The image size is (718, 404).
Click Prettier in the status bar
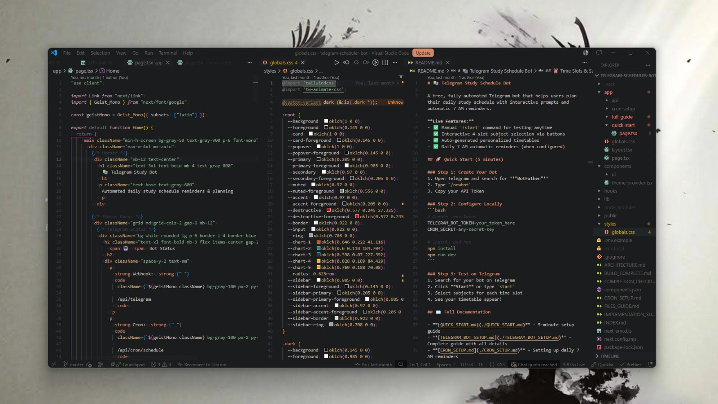(630, 364)
